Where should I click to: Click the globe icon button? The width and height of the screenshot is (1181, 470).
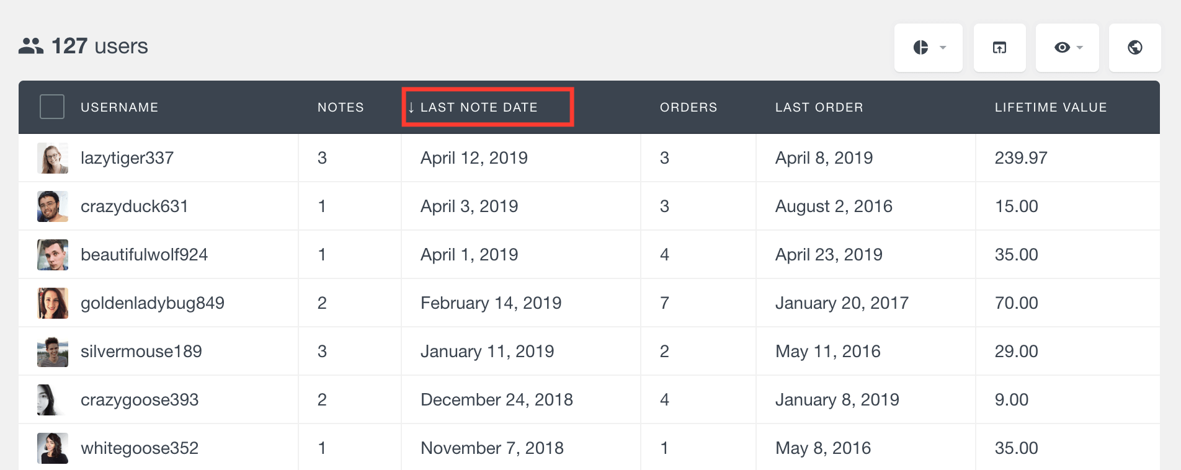(1134, 48)
